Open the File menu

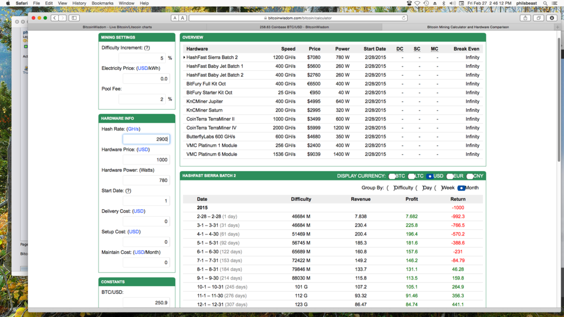(x=36, y=3)
